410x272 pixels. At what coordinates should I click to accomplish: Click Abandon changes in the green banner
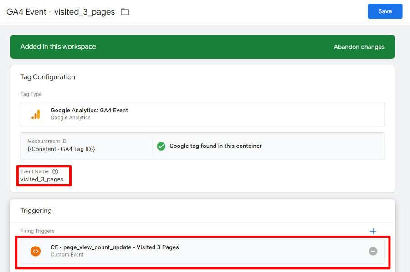tap(359, 47)
